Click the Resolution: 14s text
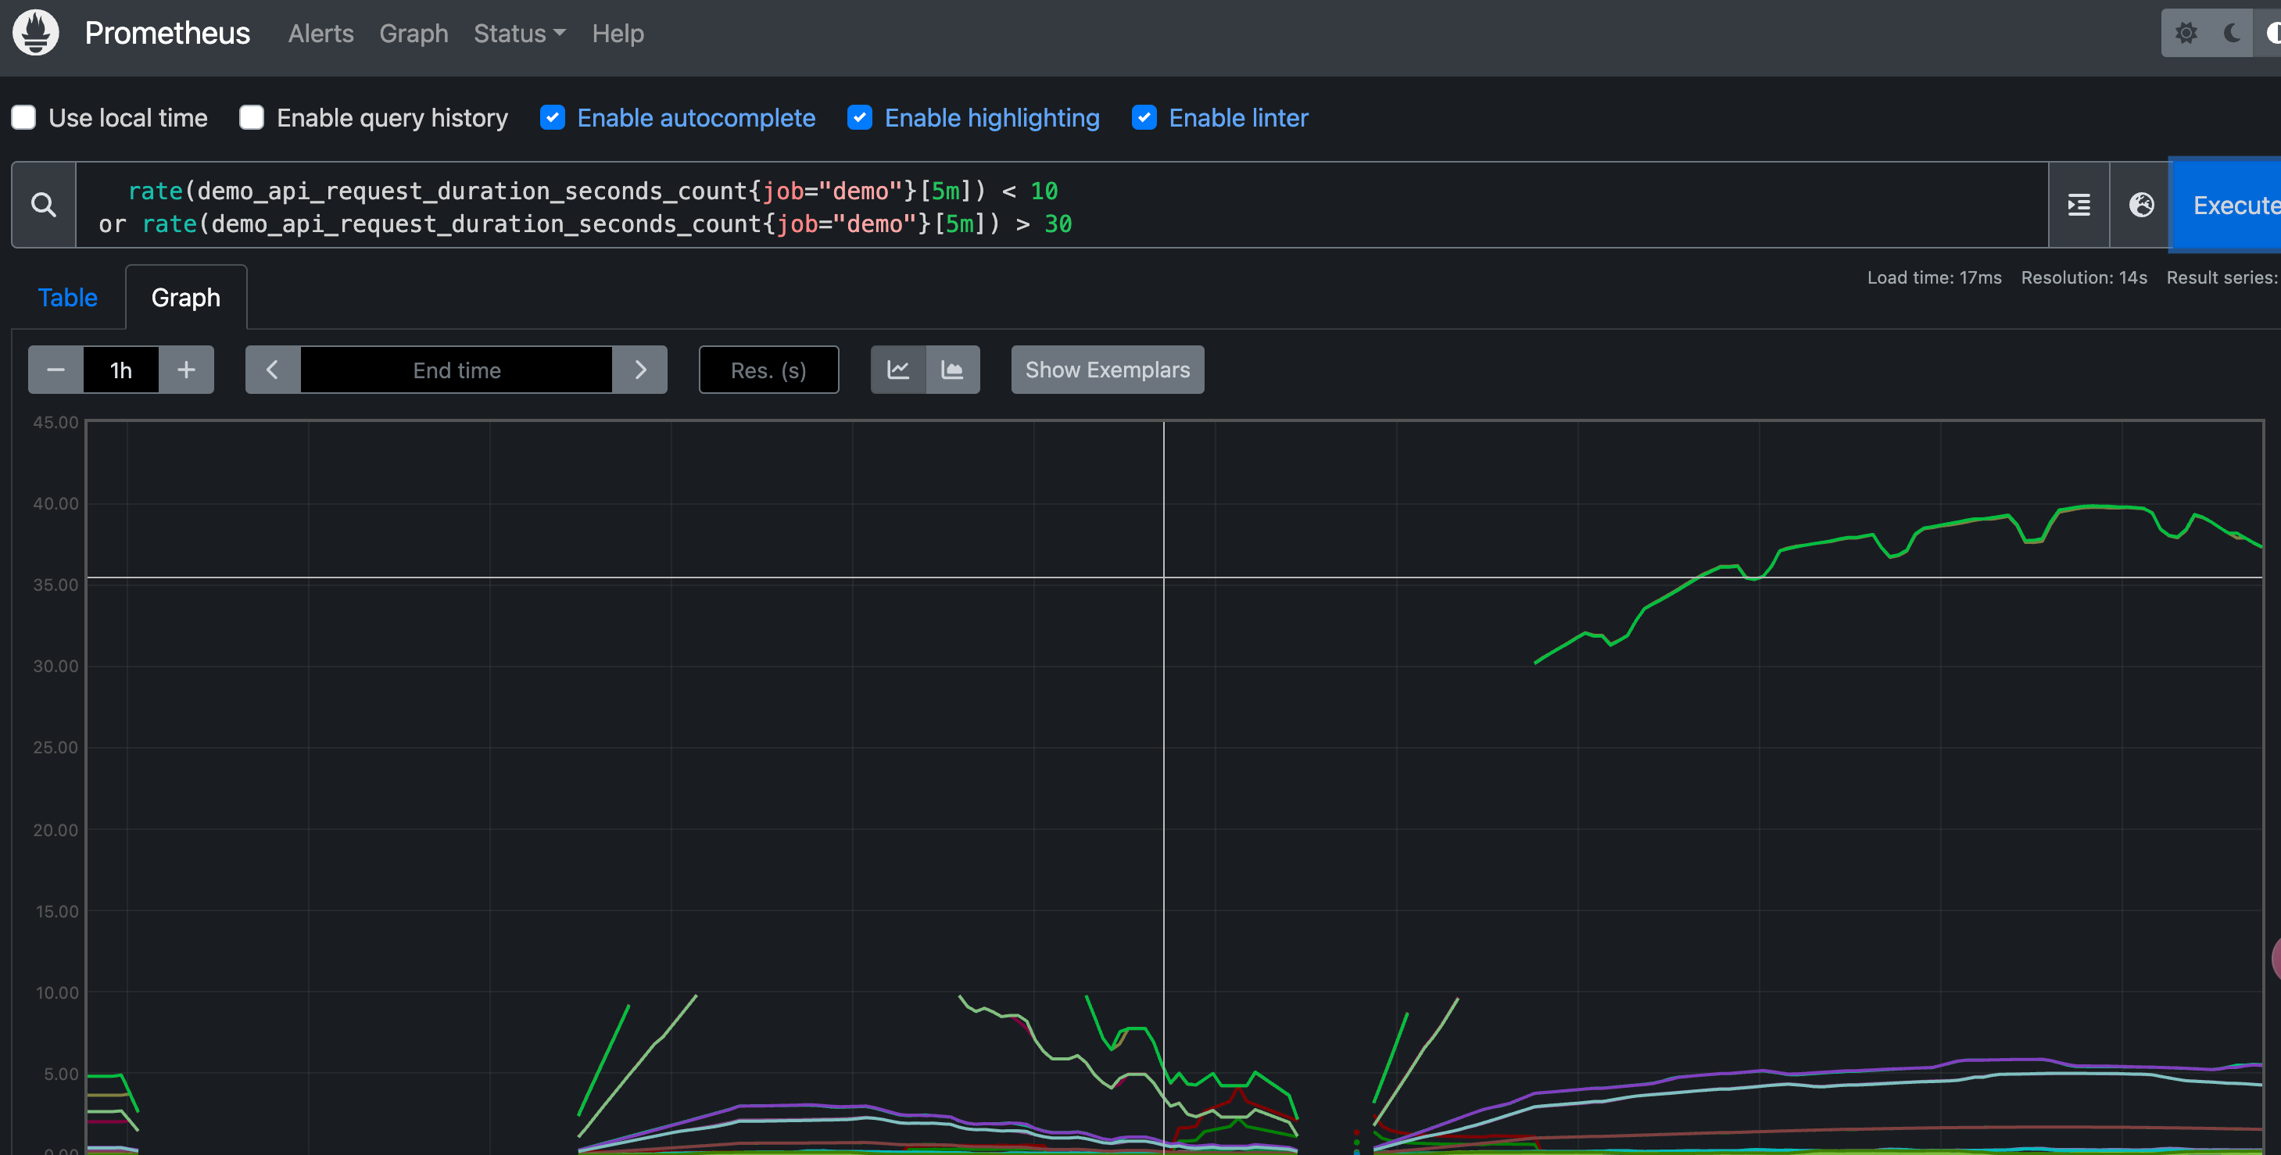This screenshot has width=2281, height=1155. (x=2083, y=278)
